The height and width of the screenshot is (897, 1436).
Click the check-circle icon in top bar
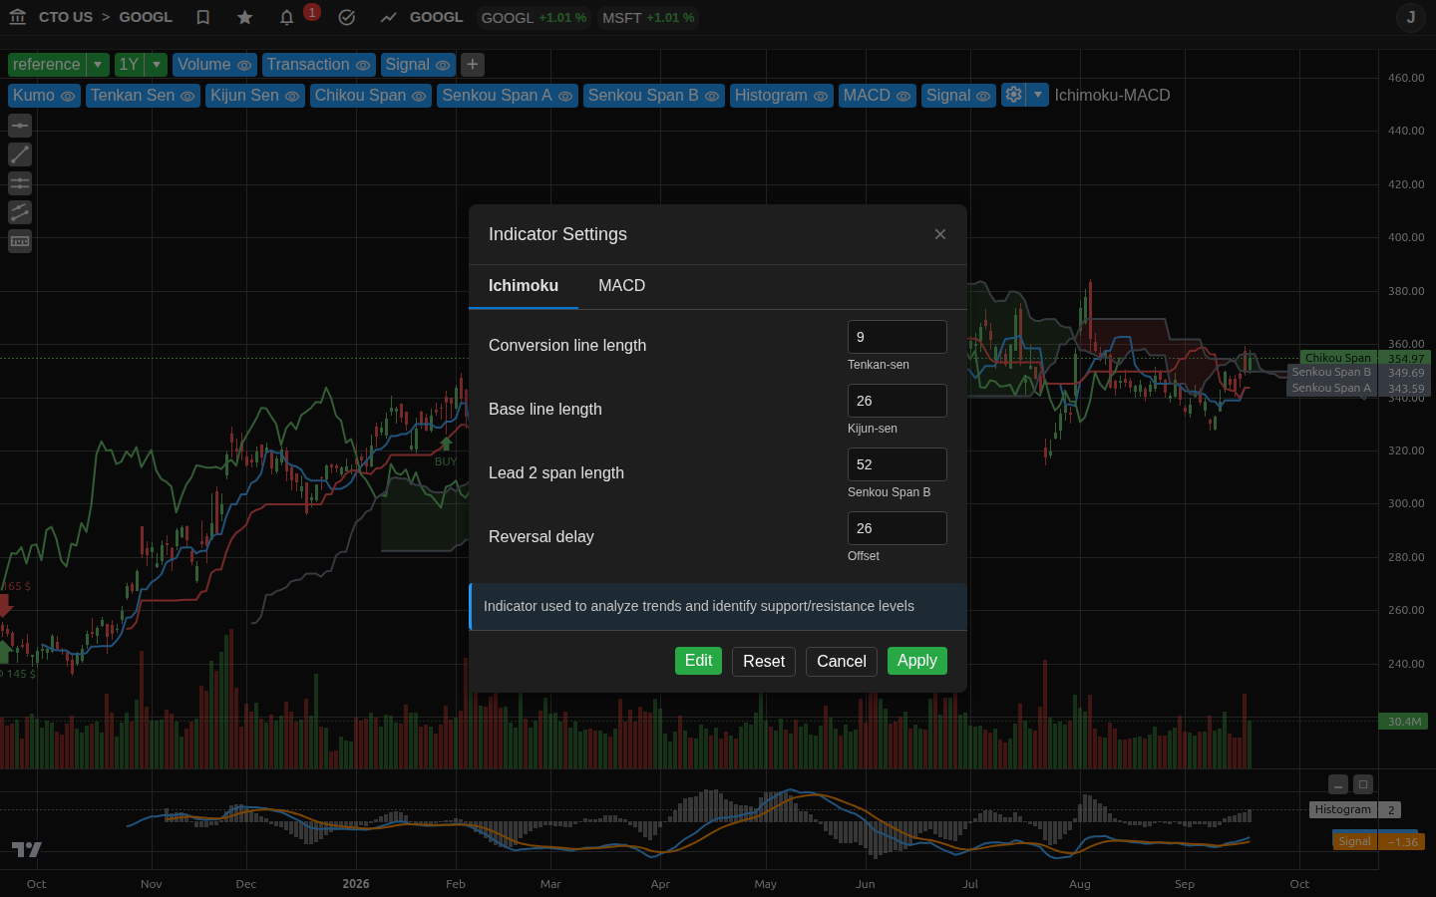click(x=347, y=17)
